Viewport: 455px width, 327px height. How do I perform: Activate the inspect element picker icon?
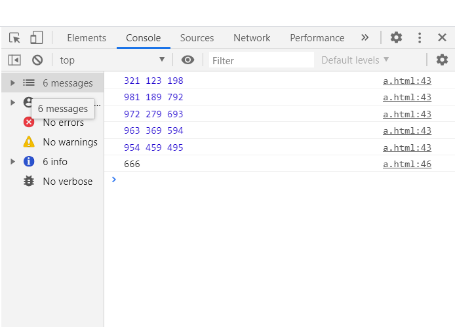tap(14, 38)
